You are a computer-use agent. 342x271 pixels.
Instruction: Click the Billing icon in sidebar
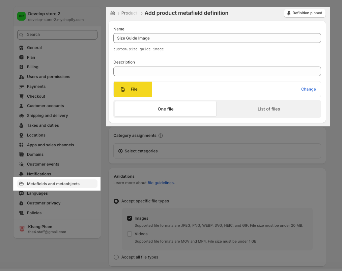21,67
